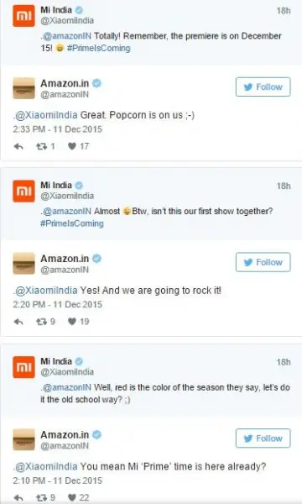
Task: Open the 2:20 PM - 11 Dec 2015 timestamp
Action: (57, 304)
